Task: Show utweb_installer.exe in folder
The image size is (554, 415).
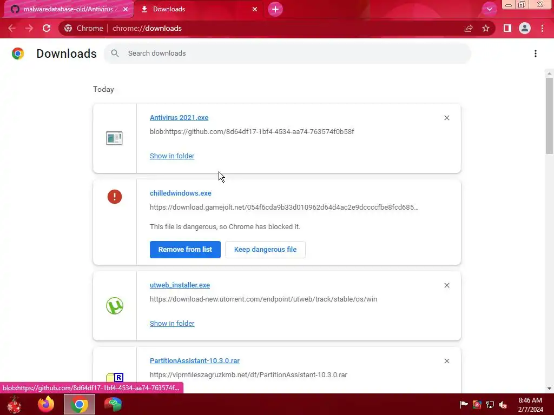Action: coord(172,324)
